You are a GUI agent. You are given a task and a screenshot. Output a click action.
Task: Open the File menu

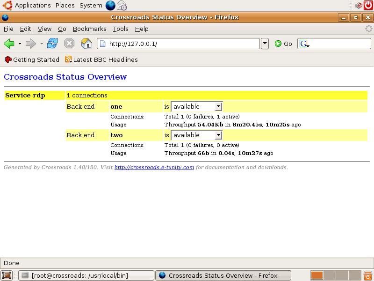tap(8, 29)
